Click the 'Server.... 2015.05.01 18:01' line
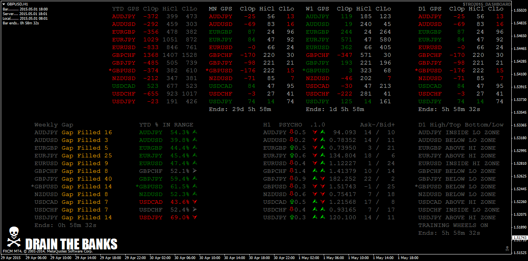 click(x=25, y=14)
